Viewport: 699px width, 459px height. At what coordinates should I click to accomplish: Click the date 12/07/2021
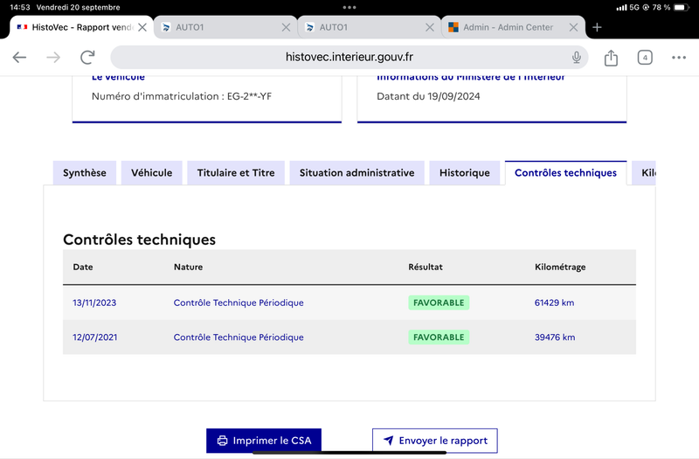pos(95,337)
